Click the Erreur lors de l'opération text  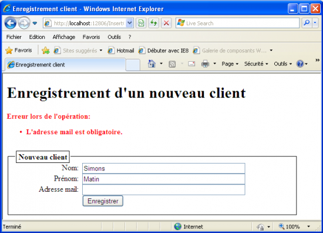tap(49, 116)
